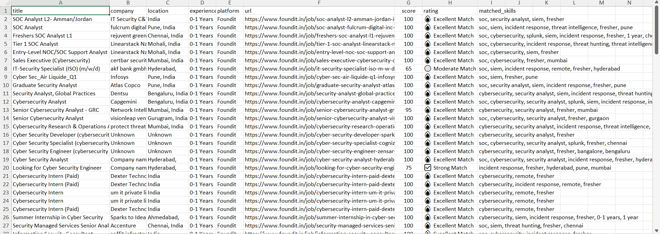The height and width of the screenshot is (234, 660).
Task: Select column N header
Action: click(x=629, y=3)
